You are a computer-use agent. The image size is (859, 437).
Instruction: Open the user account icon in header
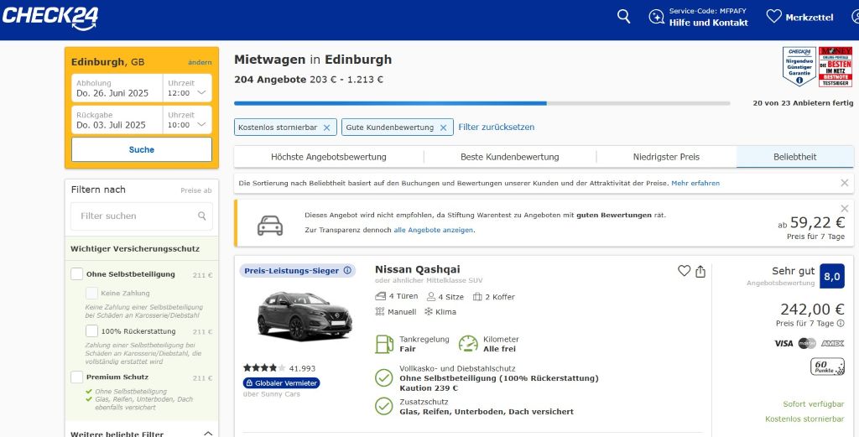(x=856, y=17)
